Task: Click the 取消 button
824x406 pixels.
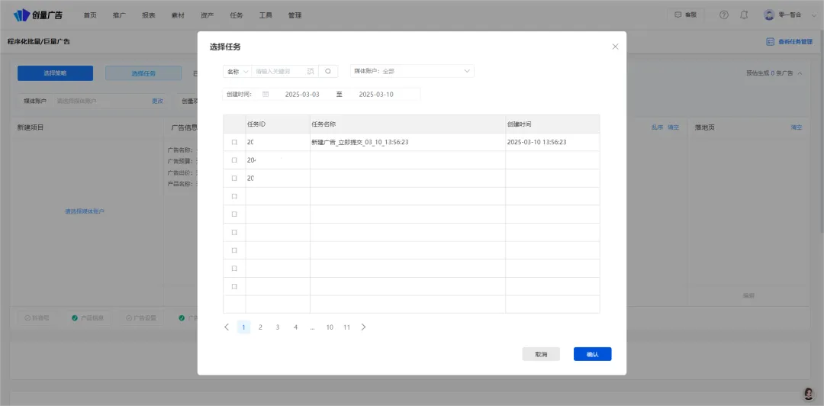Action: click(x=541, y=354)
